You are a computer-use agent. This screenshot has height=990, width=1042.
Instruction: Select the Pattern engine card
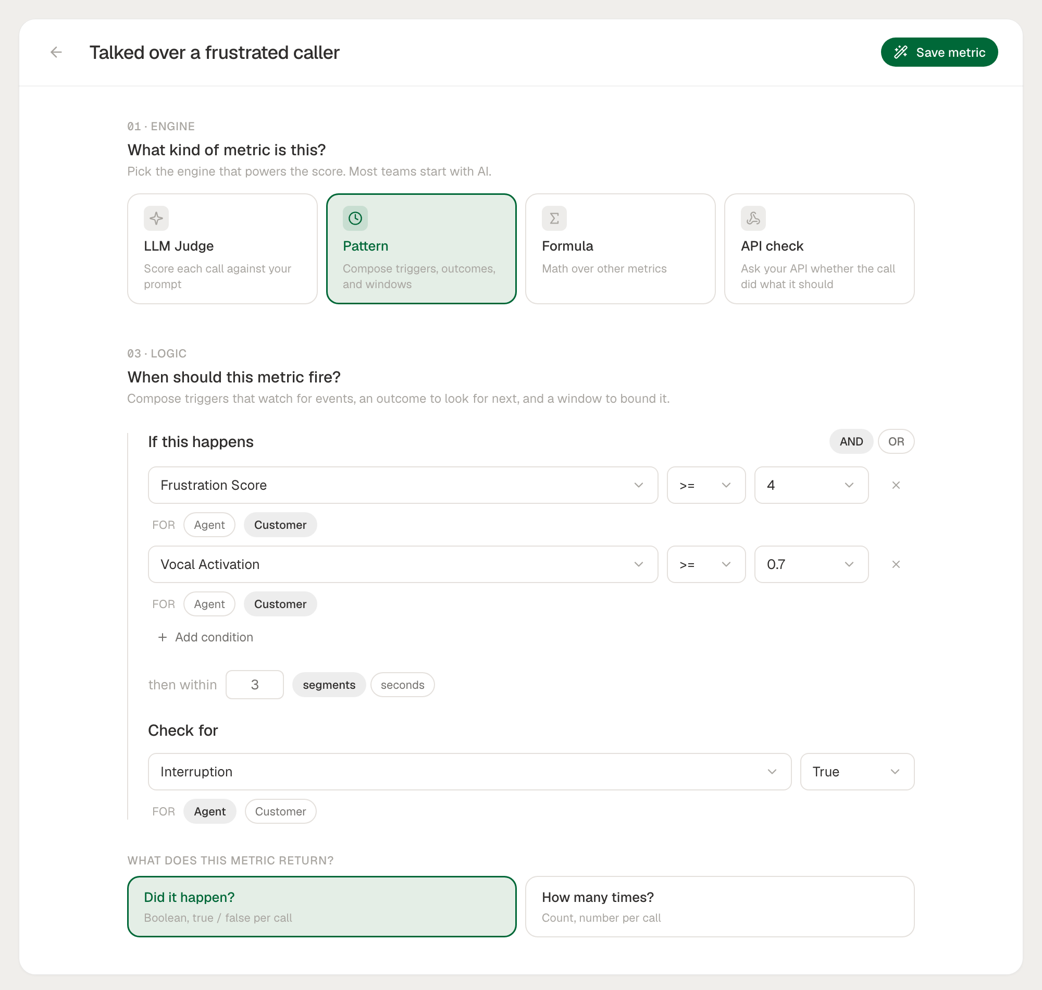(421, 249)
